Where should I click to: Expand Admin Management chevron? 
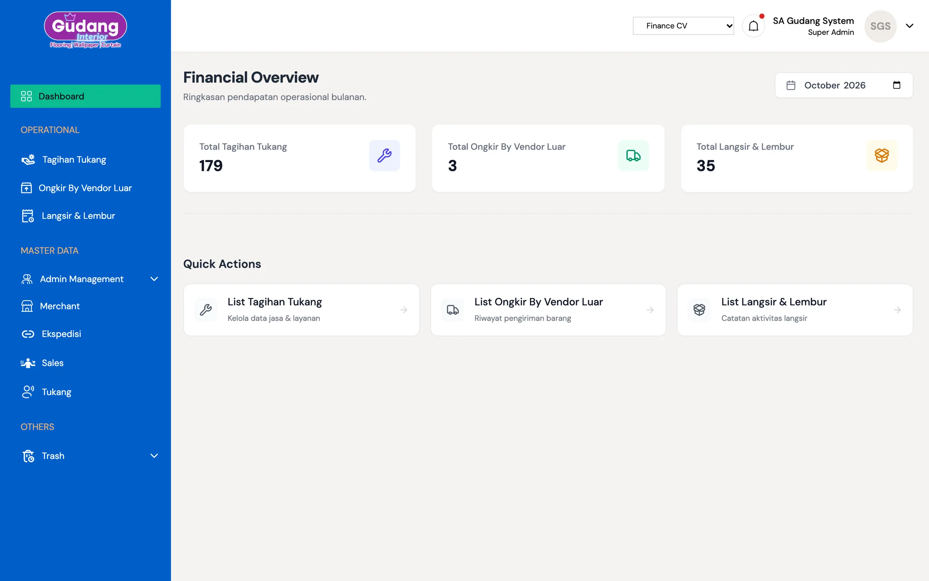(x=154, y=279)
